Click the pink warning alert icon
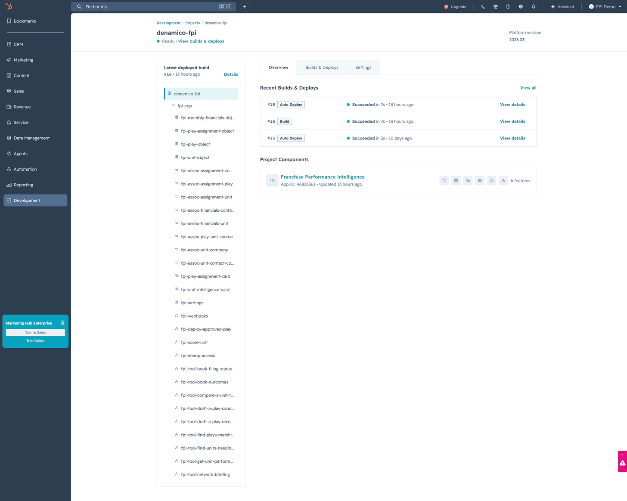Image resolution: width=627 pixels, height=501 pixels. 623,463
